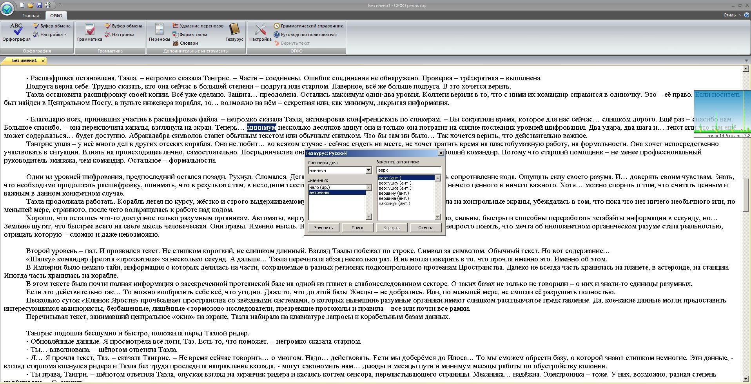Open the Грамматика check tool
The height and width of the screenshot is (384, 751).
(x=89, y=32)
